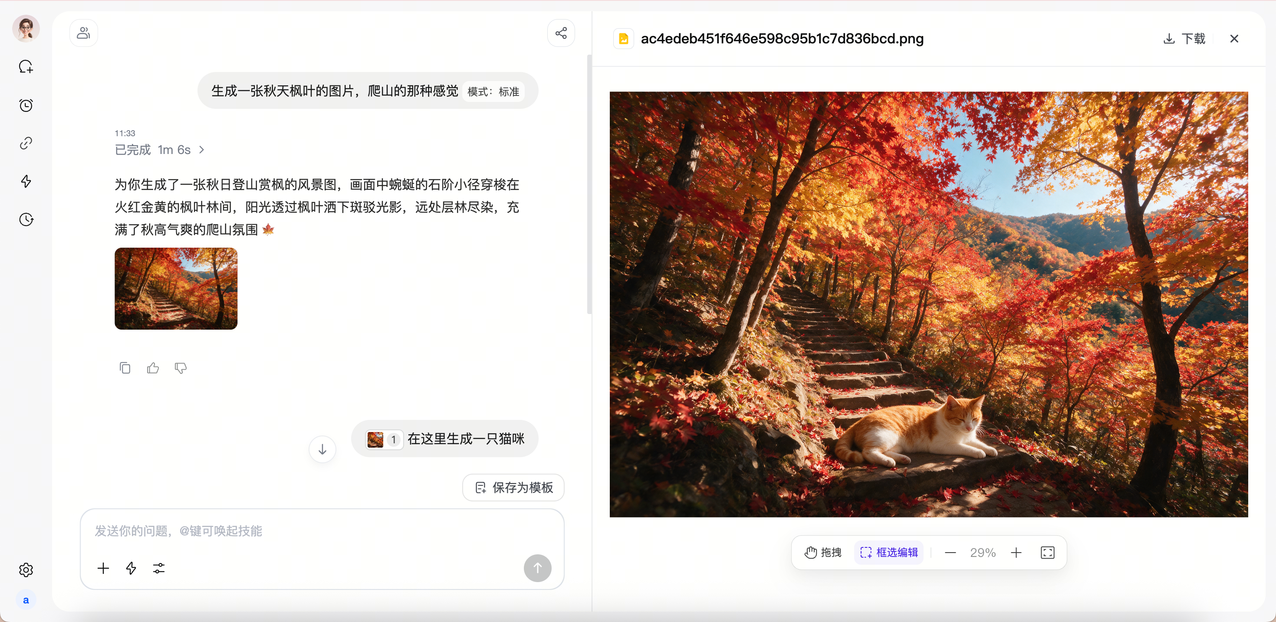Add an attachment with the plus icon

103,568
